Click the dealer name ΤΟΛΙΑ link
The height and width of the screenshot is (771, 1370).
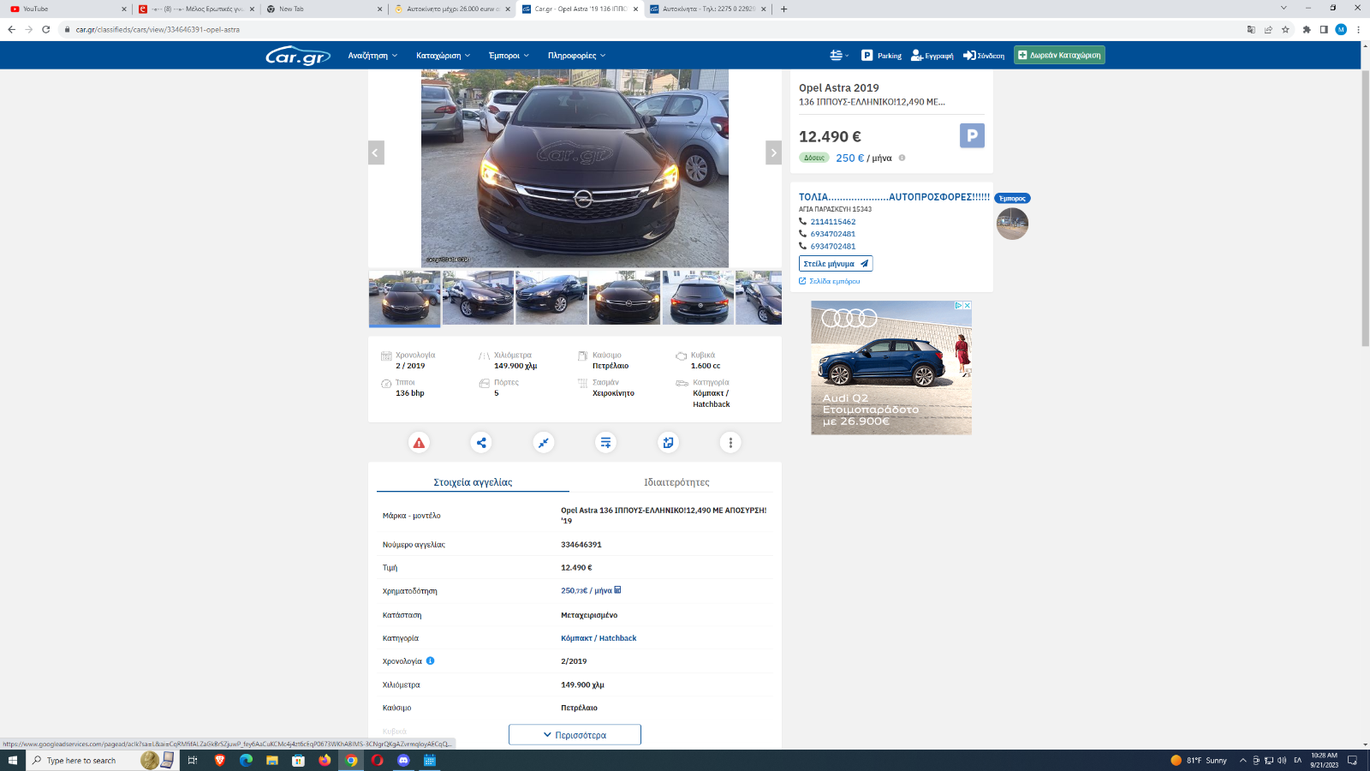[x=894, y=197]
